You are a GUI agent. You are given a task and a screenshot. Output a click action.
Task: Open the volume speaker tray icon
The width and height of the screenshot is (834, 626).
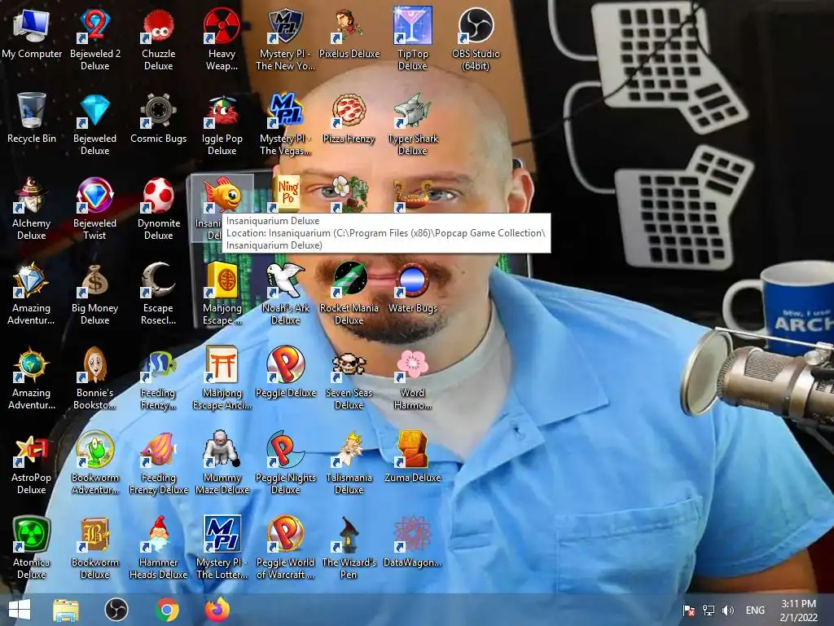pos(727,611)
